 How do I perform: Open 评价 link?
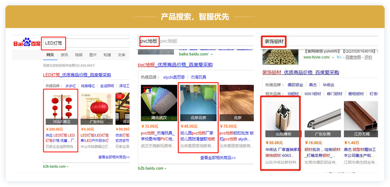point(369,57)
